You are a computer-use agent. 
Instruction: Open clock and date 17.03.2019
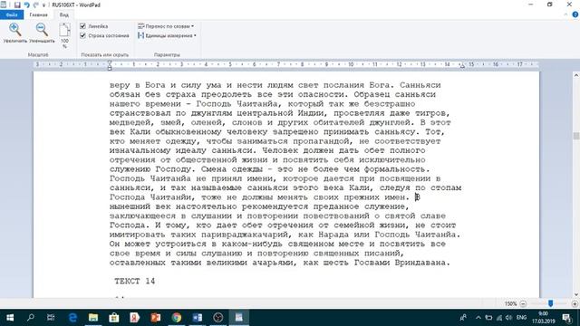543,318
